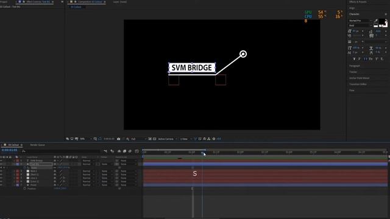Click the current time indicator on ruler
The height and width of the screenshot is (219, 390).
202,153
